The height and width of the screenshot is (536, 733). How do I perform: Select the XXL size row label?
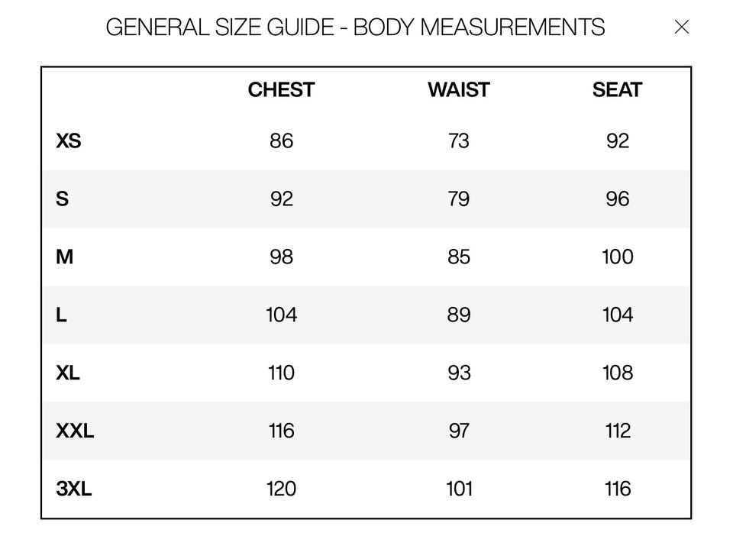[x=75, y=431]
